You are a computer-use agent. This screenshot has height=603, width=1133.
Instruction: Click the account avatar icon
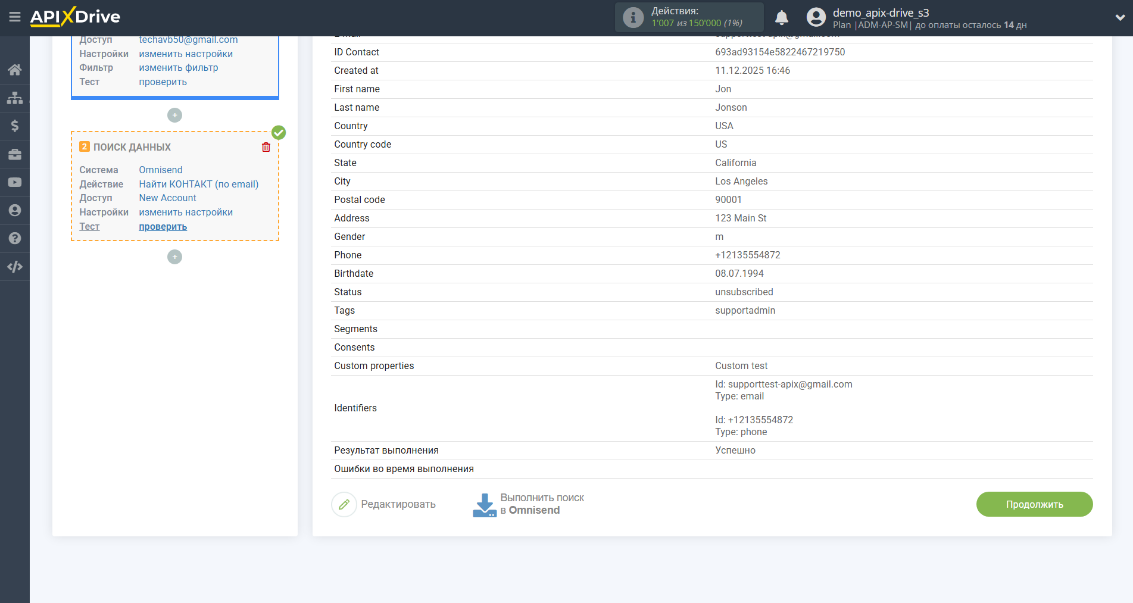tap(816, 17)
